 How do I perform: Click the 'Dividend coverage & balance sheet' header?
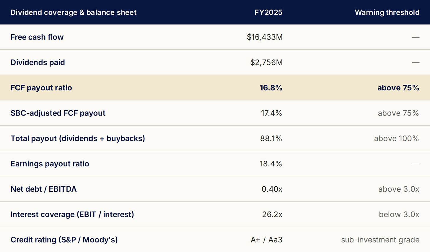click(74, 12)
